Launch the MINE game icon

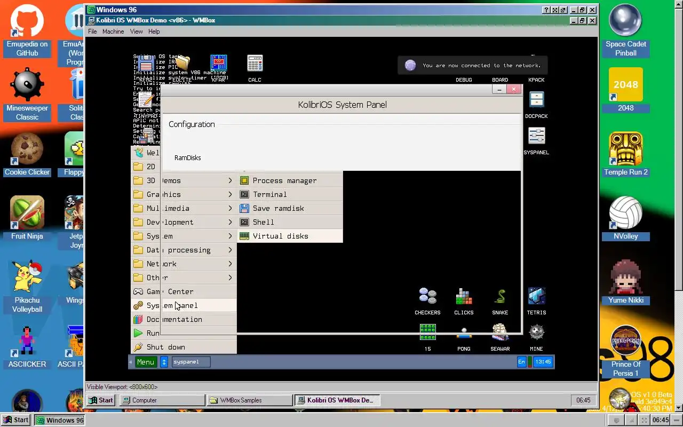coord(536,337)
